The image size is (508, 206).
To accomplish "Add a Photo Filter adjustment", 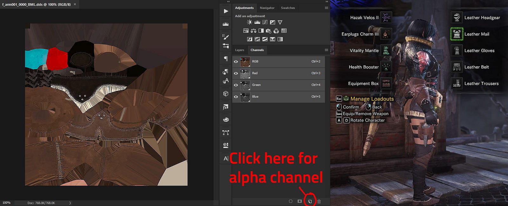I will tap(269, 31).
